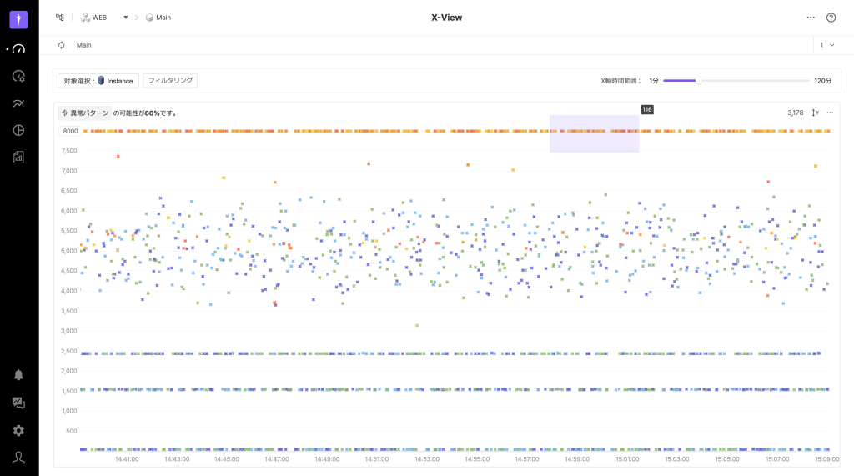854x476 pixels.
Task: Click the 対象選択 Instance button
Action: click(98, 81)
